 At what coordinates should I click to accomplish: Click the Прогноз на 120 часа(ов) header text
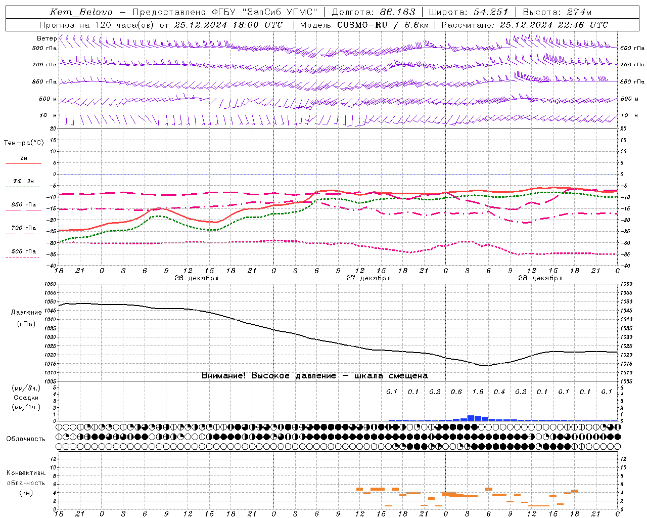tap(98, 25)
